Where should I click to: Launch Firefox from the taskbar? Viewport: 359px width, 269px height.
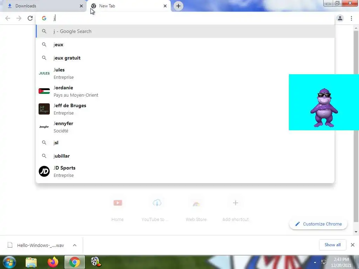53,262
